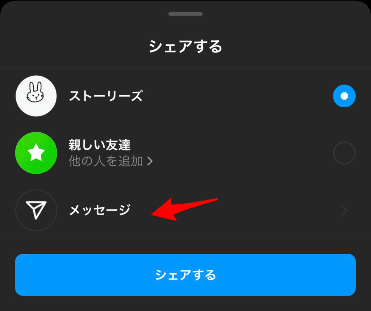
Task: Tap the white star inside the green circle
Action: tap(36, 153)
